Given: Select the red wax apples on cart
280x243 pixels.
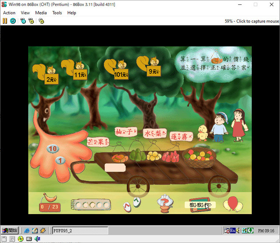Looking at the screenshot, I should (171, 156).
